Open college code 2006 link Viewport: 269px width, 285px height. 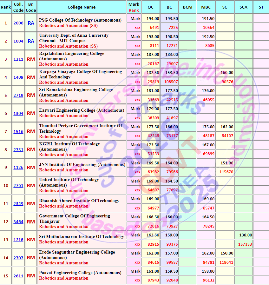coord(18,23)
